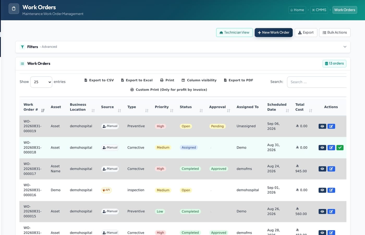Mark work order 000018 complete with green check

[x=340, y=148]
